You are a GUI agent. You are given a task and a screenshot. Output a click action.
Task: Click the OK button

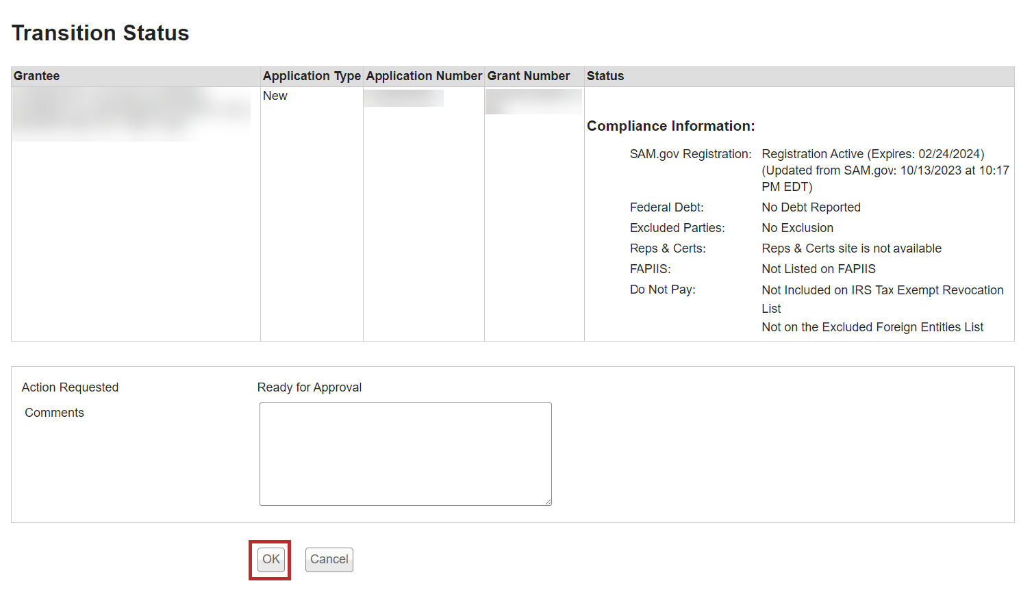[271, 559]
